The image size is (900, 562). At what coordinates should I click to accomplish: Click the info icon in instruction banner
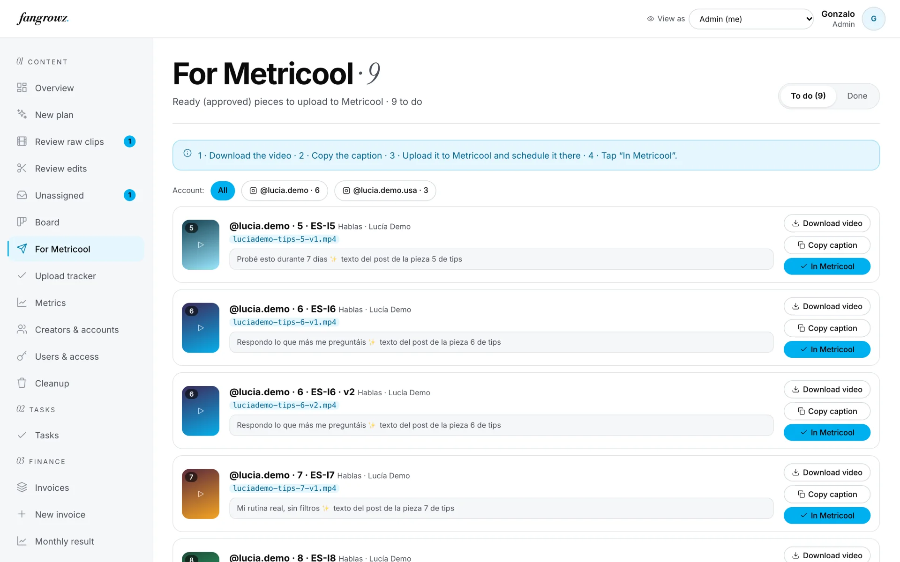click(187, 153)
